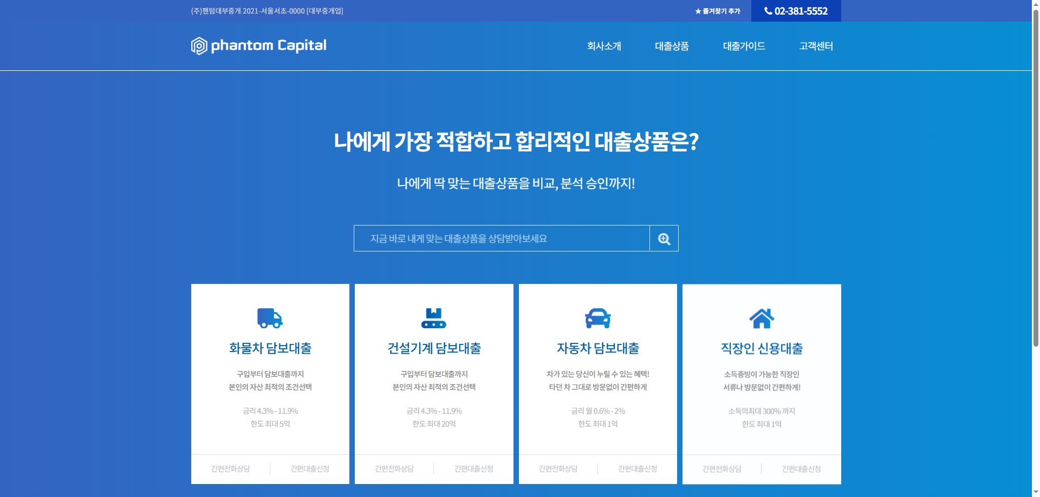Select the car icon on 자동차 담보대출 card
Screen dimensions: 1040x497
click(x=597, y=319)
